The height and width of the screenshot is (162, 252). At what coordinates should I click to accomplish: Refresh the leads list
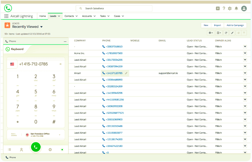226,33
